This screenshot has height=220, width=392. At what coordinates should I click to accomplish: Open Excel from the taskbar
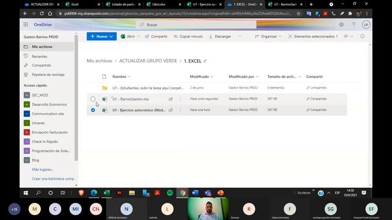coord(107,193)
